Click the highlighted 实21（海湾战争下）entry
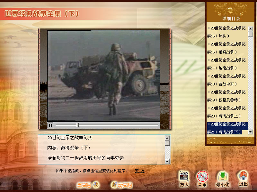This screenshot has height=192, width=257. 227,128
